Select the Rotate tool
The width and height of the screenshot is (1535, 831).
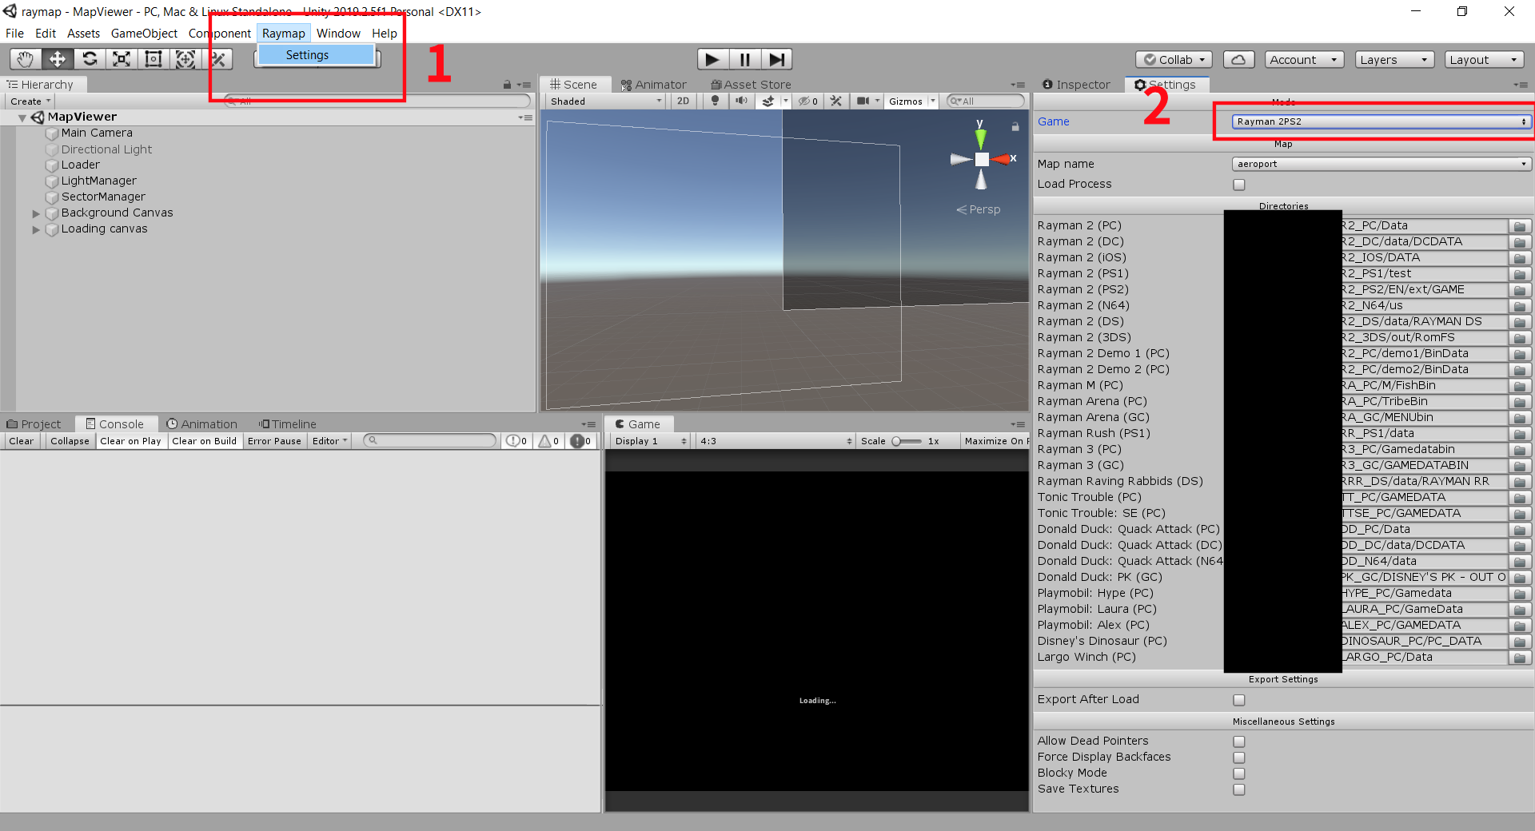(90, 59)
